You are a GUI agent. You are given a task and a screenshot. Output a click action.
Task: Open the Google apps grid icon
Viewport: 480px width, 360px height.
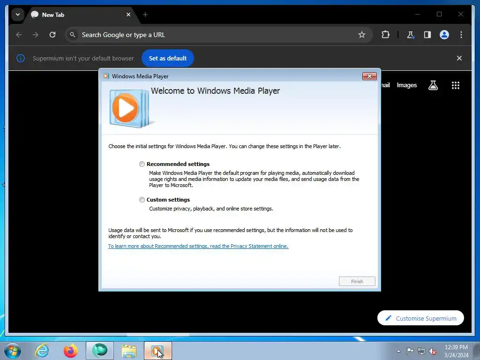(x=456, y=85)
